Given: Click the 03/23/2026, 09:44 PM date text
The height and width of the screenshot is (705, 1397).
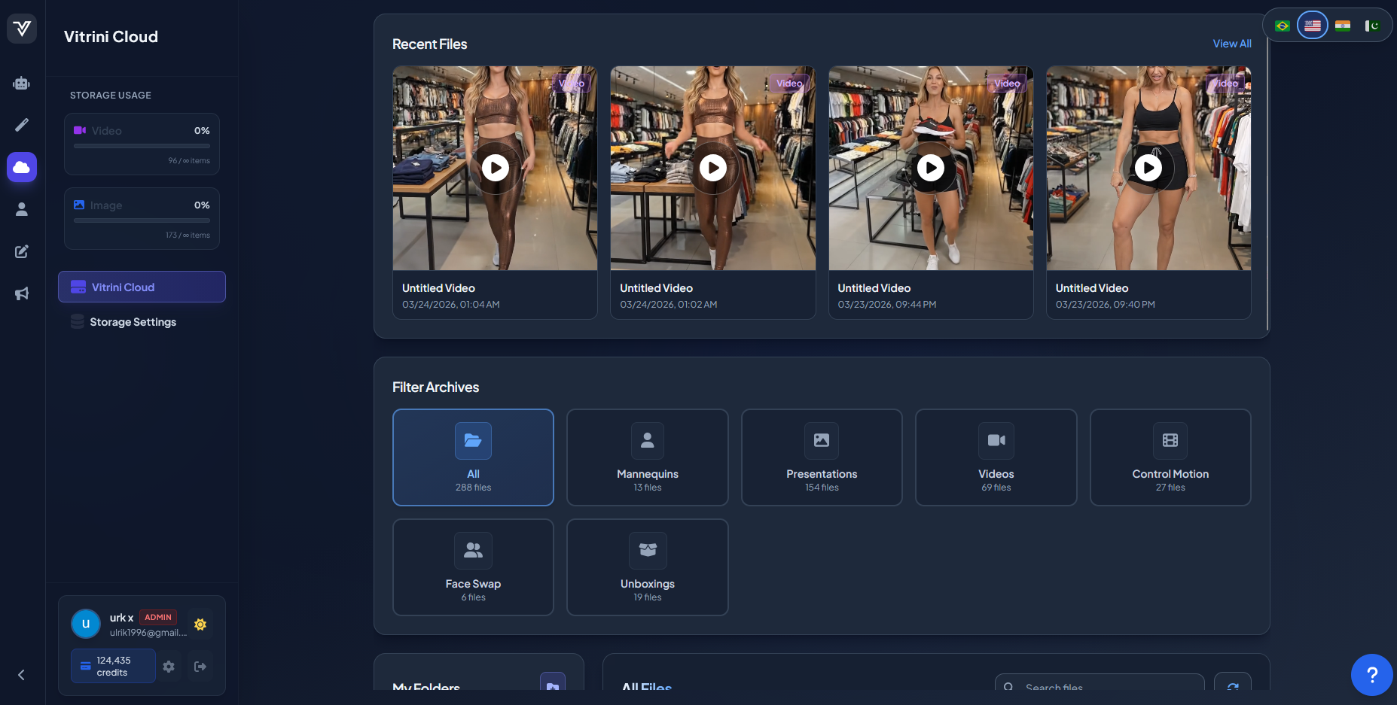Looking at the screenshot, I should [887, 305].
